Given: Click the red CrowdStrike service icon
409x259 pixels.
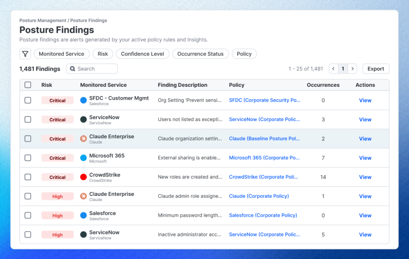Looking at the screenshot, I should 83,177.
